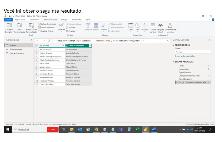Select the Nomes query
The height and width of the screenshot is (142, 222).
click(19, 45)
